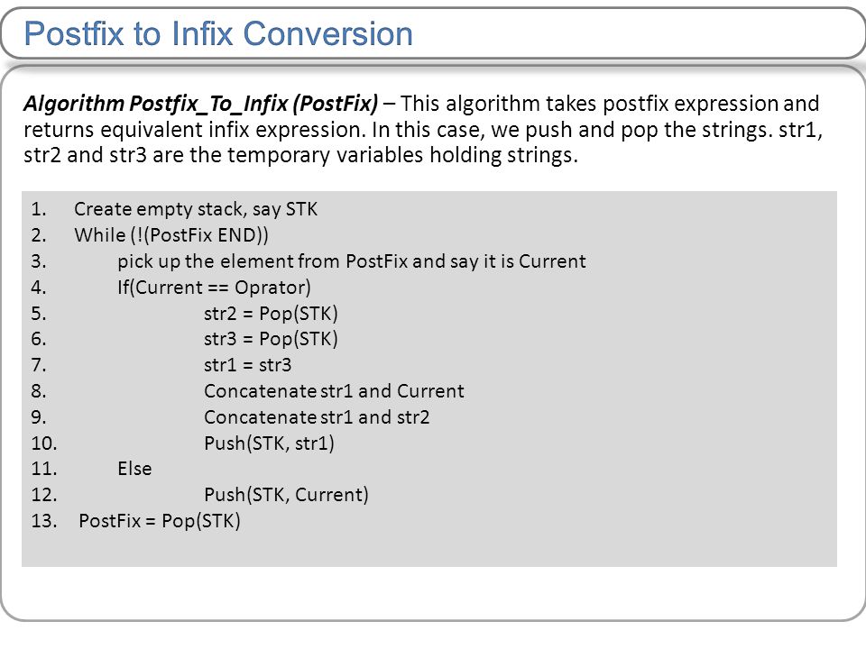
Task: Click 'pick up the element from PostFix' line
Action: [351, 261]
